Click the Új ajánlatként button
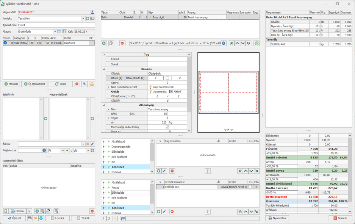355x224 pixels. (34, 84)
